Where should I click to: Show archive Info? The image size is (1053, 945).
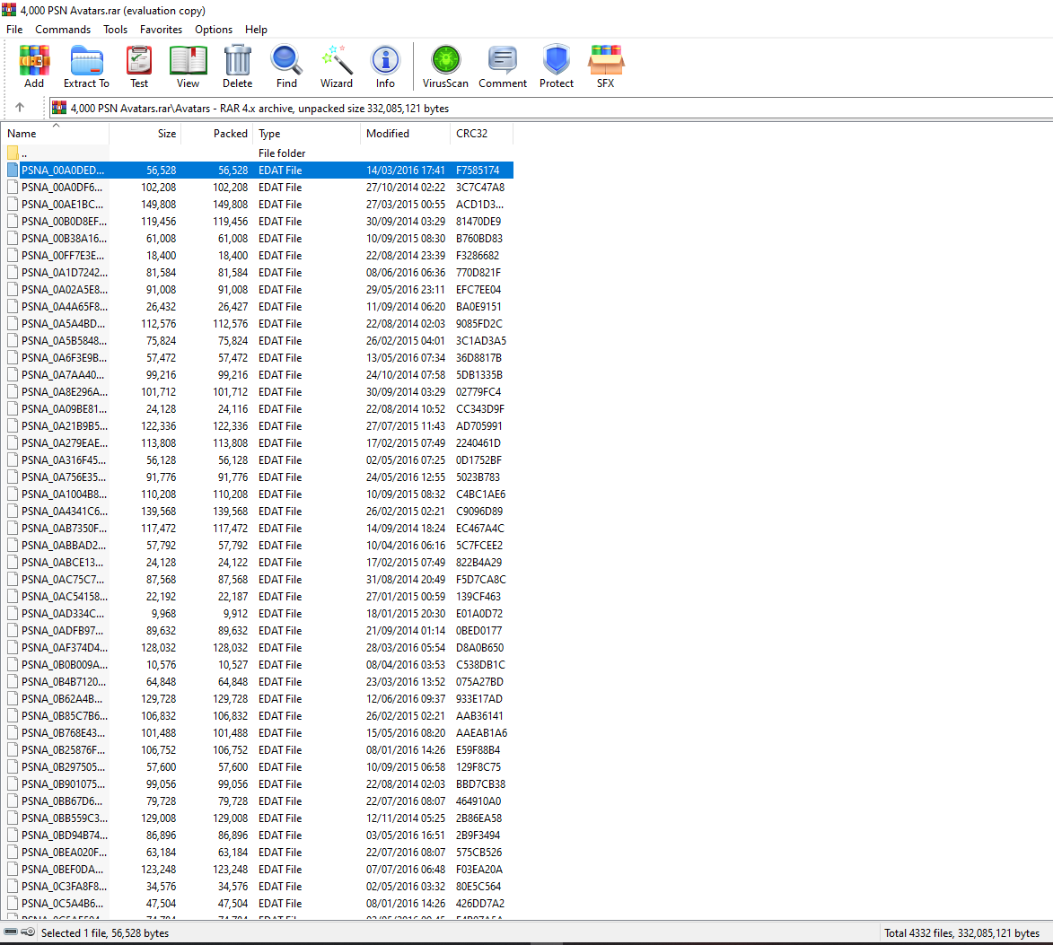385,67
